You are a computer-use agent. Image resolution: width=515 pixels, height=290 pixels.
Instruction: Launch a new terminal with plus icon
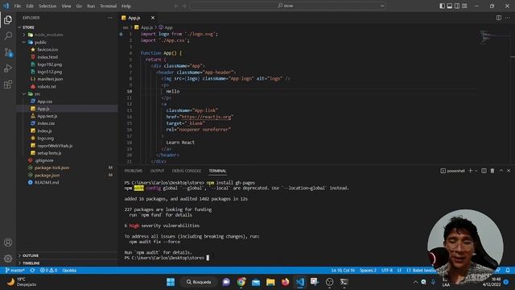pyautogui.click(x=470, y=171)
